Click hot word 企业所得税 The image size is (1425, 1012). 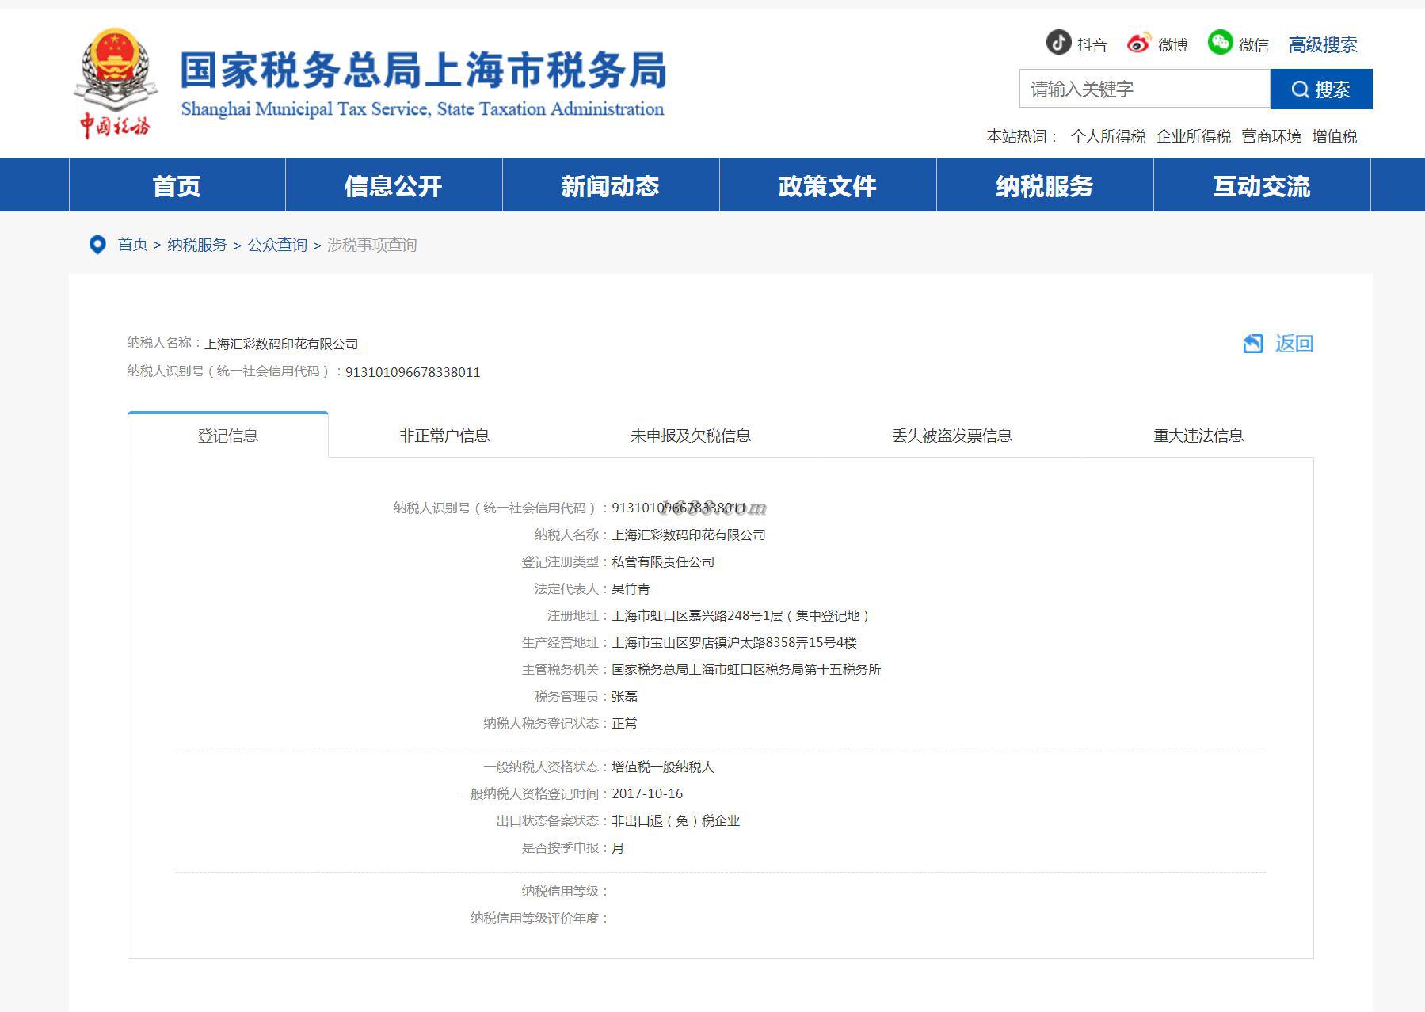click(1193, 136)
